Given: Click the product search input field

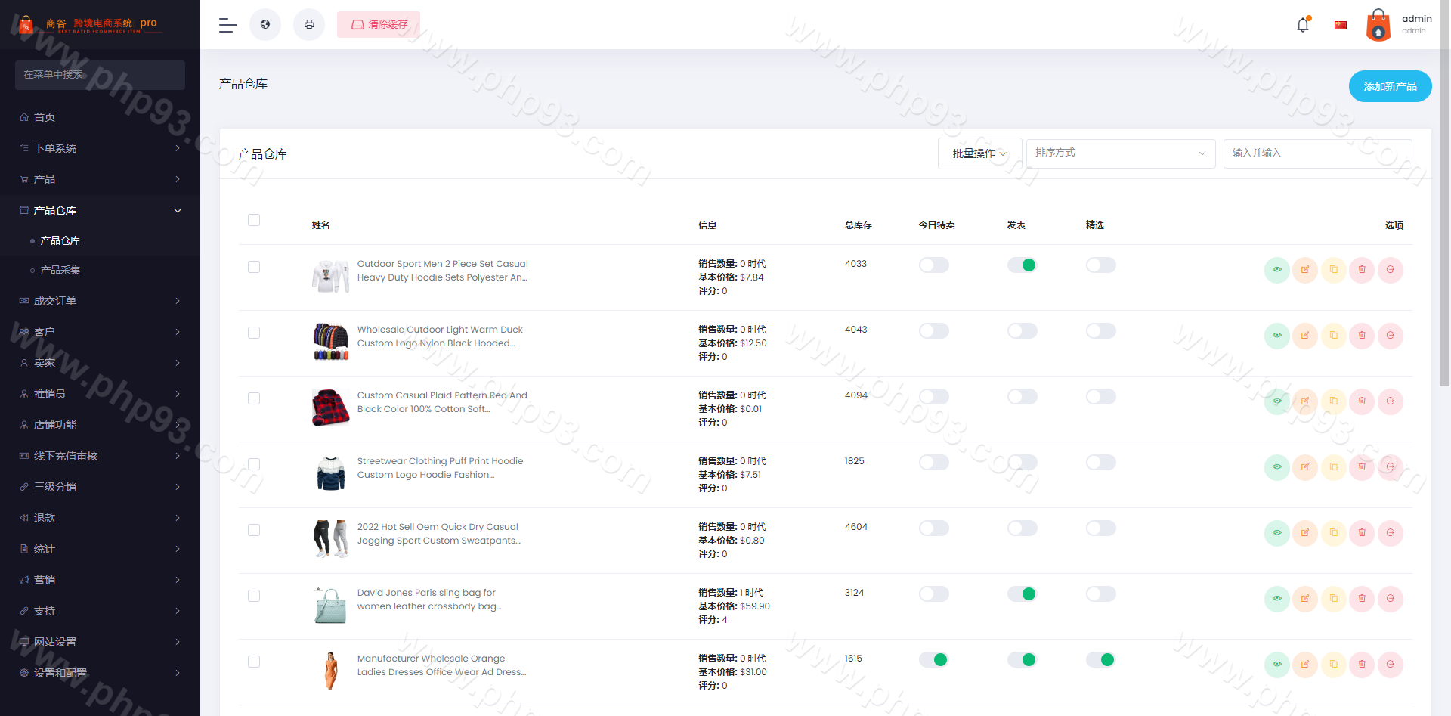Looking at the screenshot, I should [1316, 153].
